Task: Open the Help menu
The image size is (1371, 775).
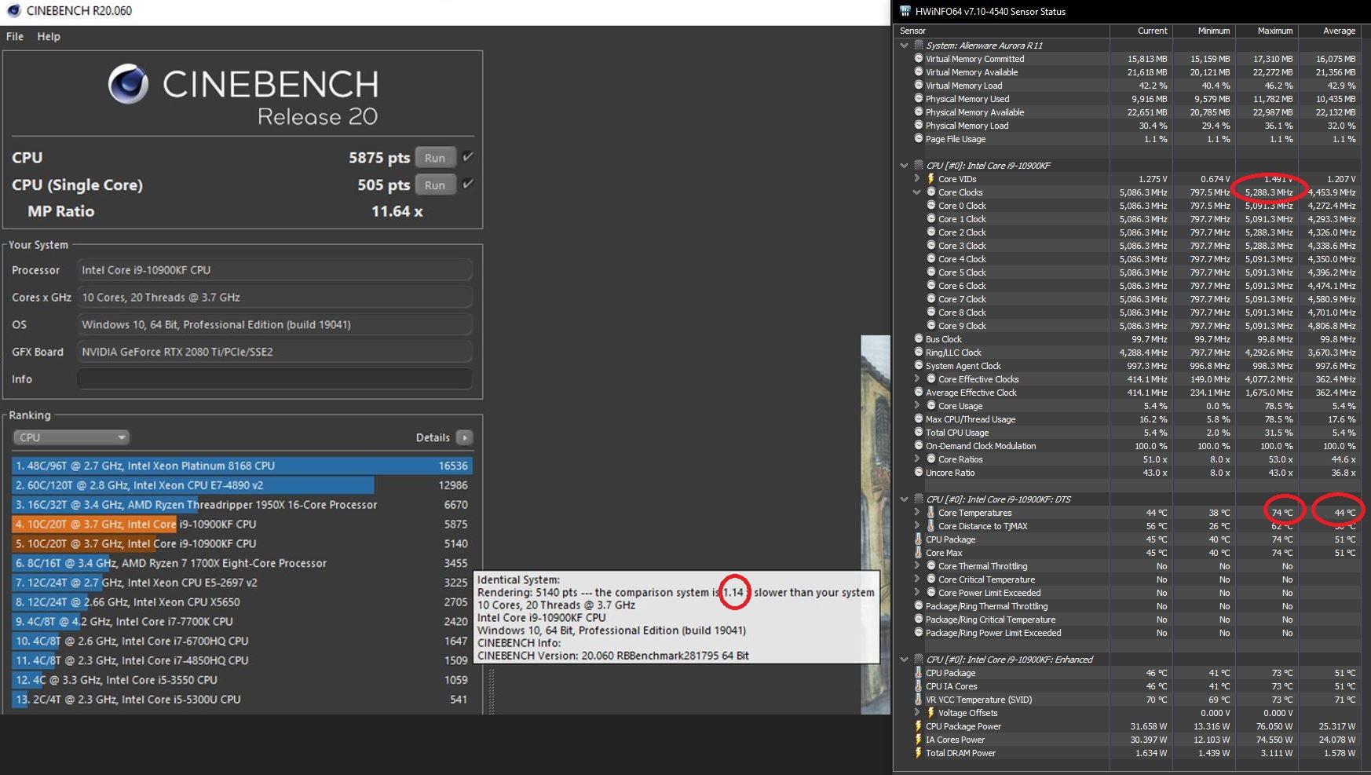Action: coord(49,36)
